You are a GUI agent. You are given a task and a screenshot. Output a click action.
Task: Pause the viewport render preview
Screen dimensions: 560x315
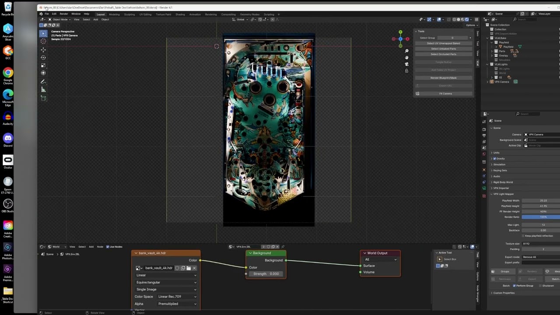[476, 20]
